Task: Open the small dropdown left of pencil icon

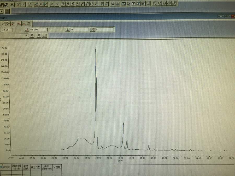Action: point(2,11)
